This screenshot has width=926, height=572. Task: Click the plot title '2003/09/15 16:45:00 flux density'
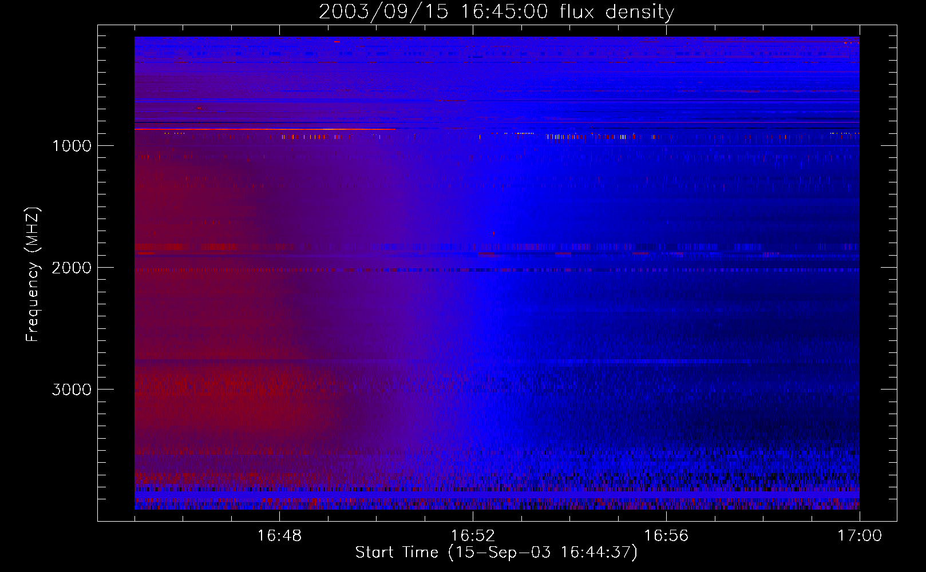[496, 12]
